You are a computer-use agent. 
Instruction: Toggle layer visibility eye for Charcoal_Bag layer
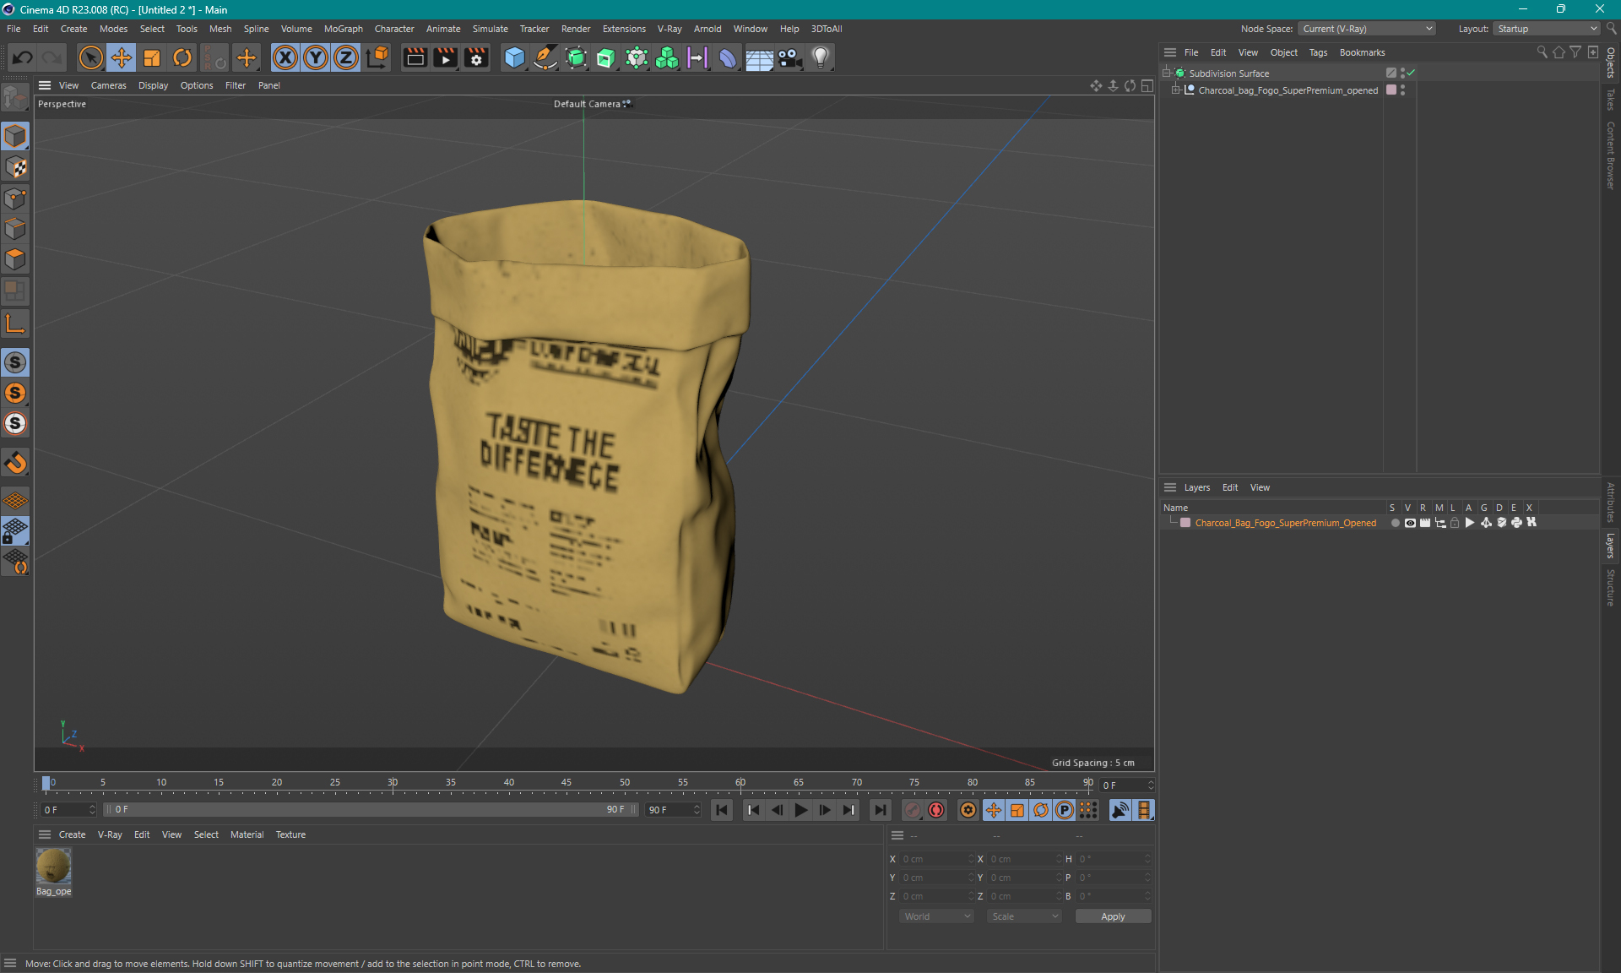pos(1410,523)
